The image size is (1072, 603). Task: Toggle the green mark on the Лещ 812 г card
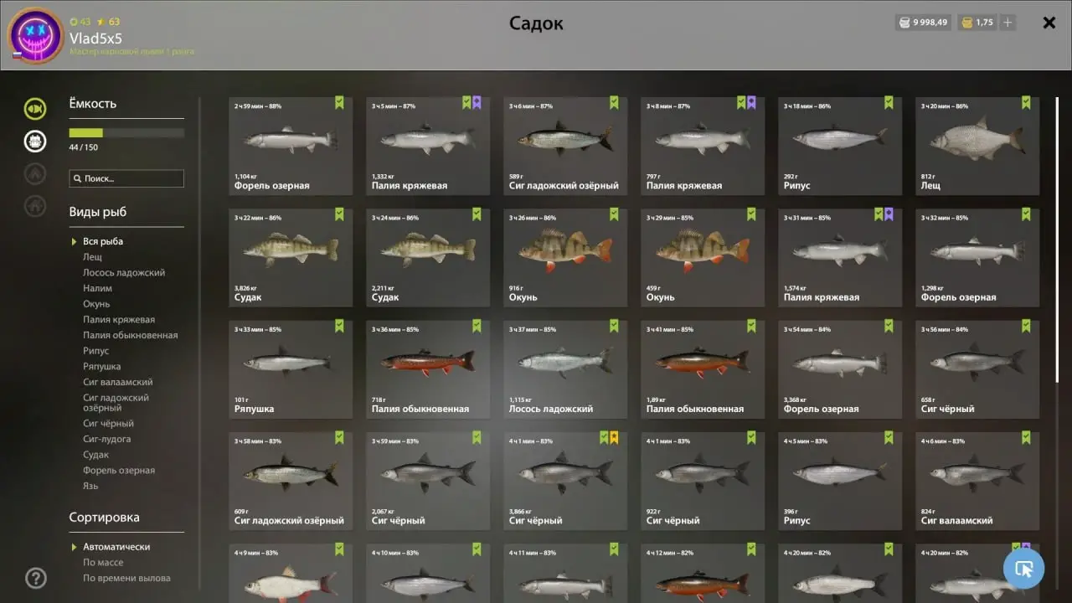(1026, 102)
